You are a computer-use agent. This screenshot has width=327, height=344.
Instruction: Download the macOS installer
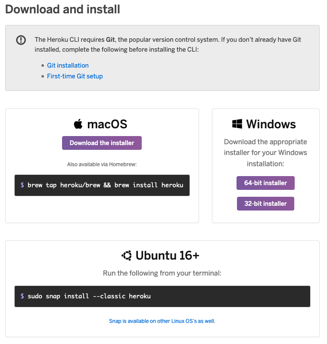[x=102, y=143]
